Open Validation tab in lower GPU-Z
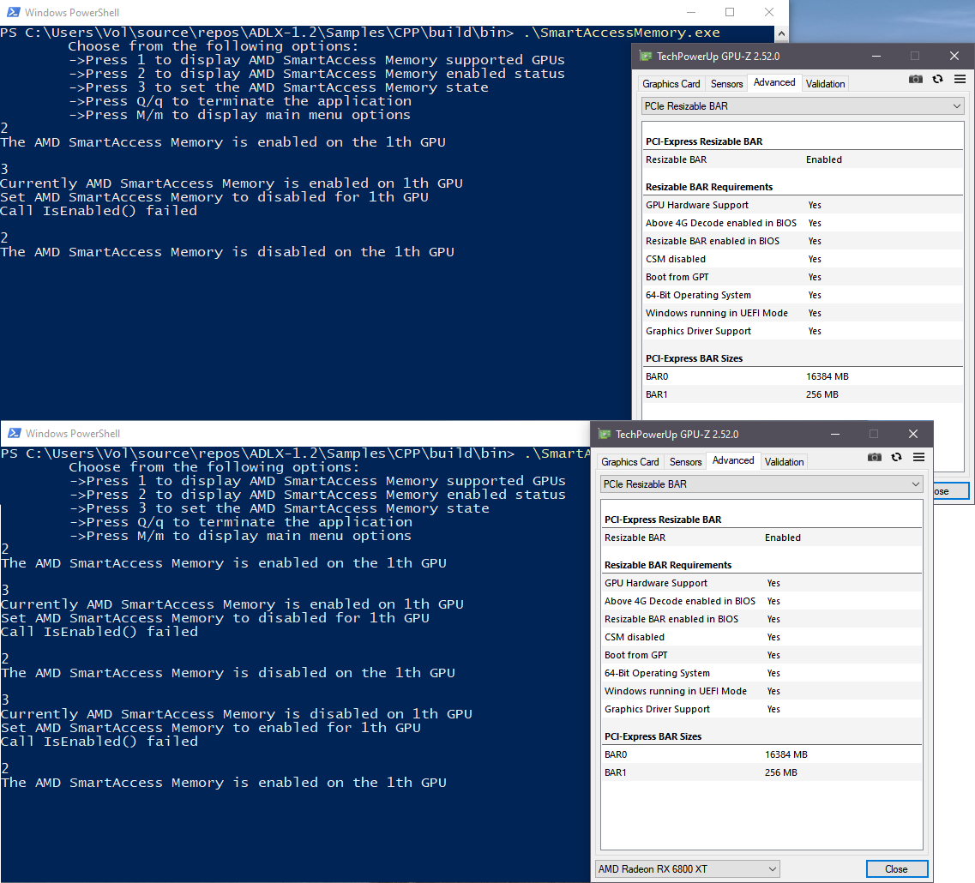 (x=784, y=461)
